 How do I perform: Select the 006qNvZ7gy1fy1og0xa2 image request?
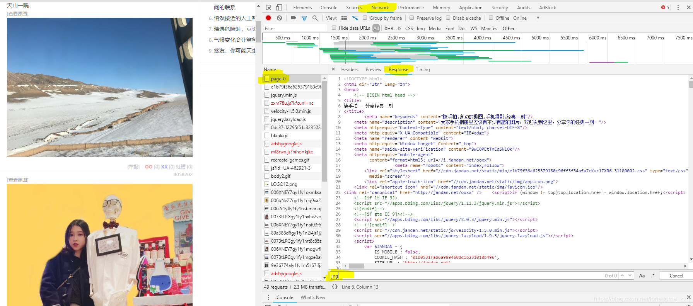[292, 201]
